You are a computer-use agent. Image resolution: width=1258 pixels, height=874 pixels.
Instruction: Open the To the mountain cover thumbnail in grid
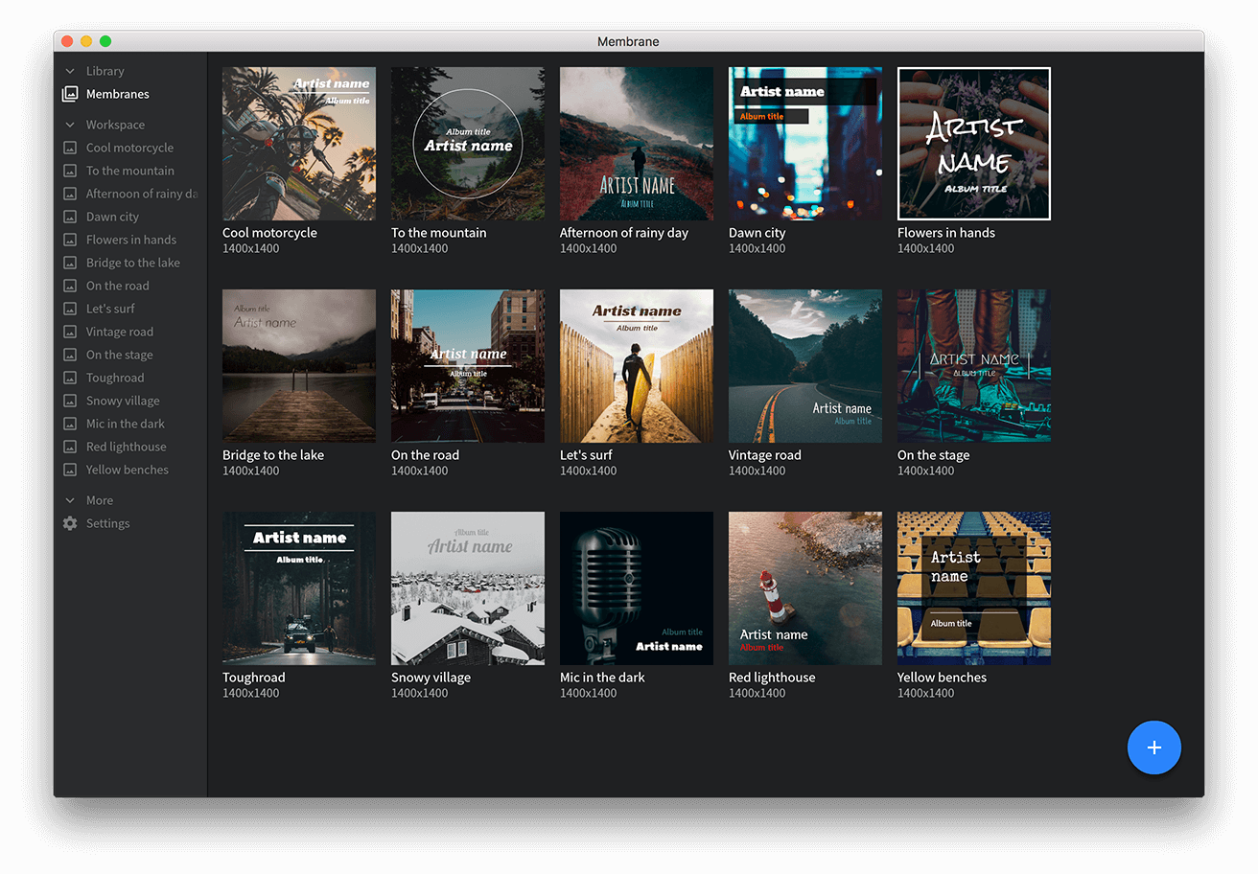pyautogui.click(x=468, y=144)
